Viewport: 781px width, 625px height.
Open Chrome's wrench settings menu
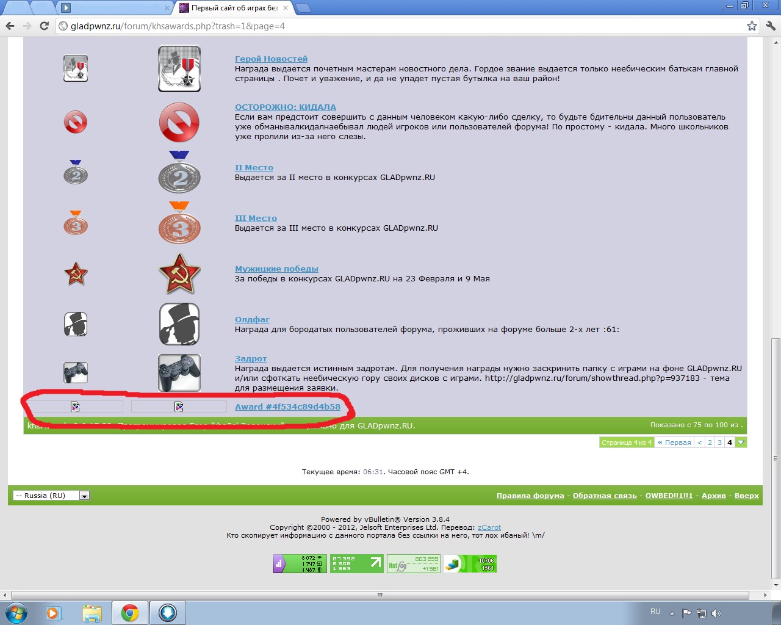point(770,26)
